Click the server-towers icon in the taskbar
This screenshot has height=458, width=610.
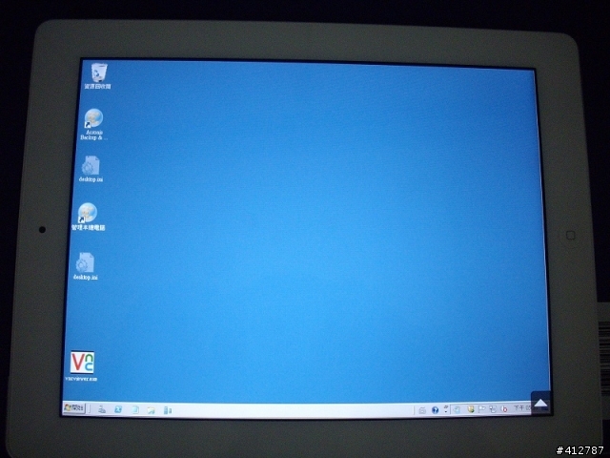click(x=168, y=410)
